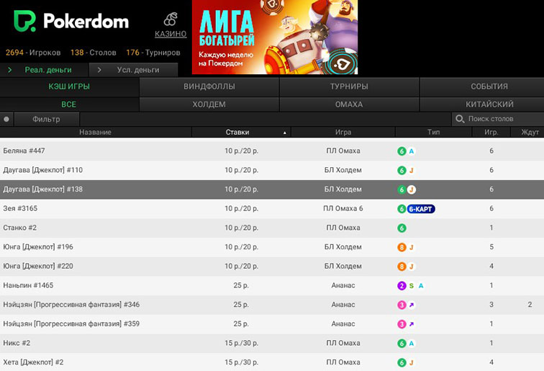Toggle the filter indicator dot

point(6,119)
